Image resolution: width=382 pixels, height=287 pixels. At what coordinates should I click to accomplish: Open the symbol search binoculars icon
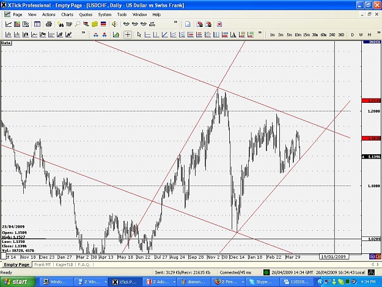tap(61, 24)
